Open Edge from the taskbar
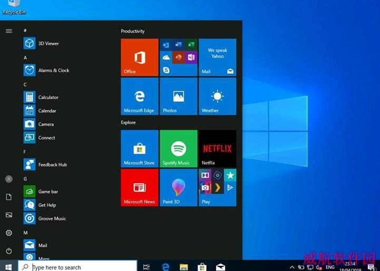The image size is (380, 271). click(165, 267)
